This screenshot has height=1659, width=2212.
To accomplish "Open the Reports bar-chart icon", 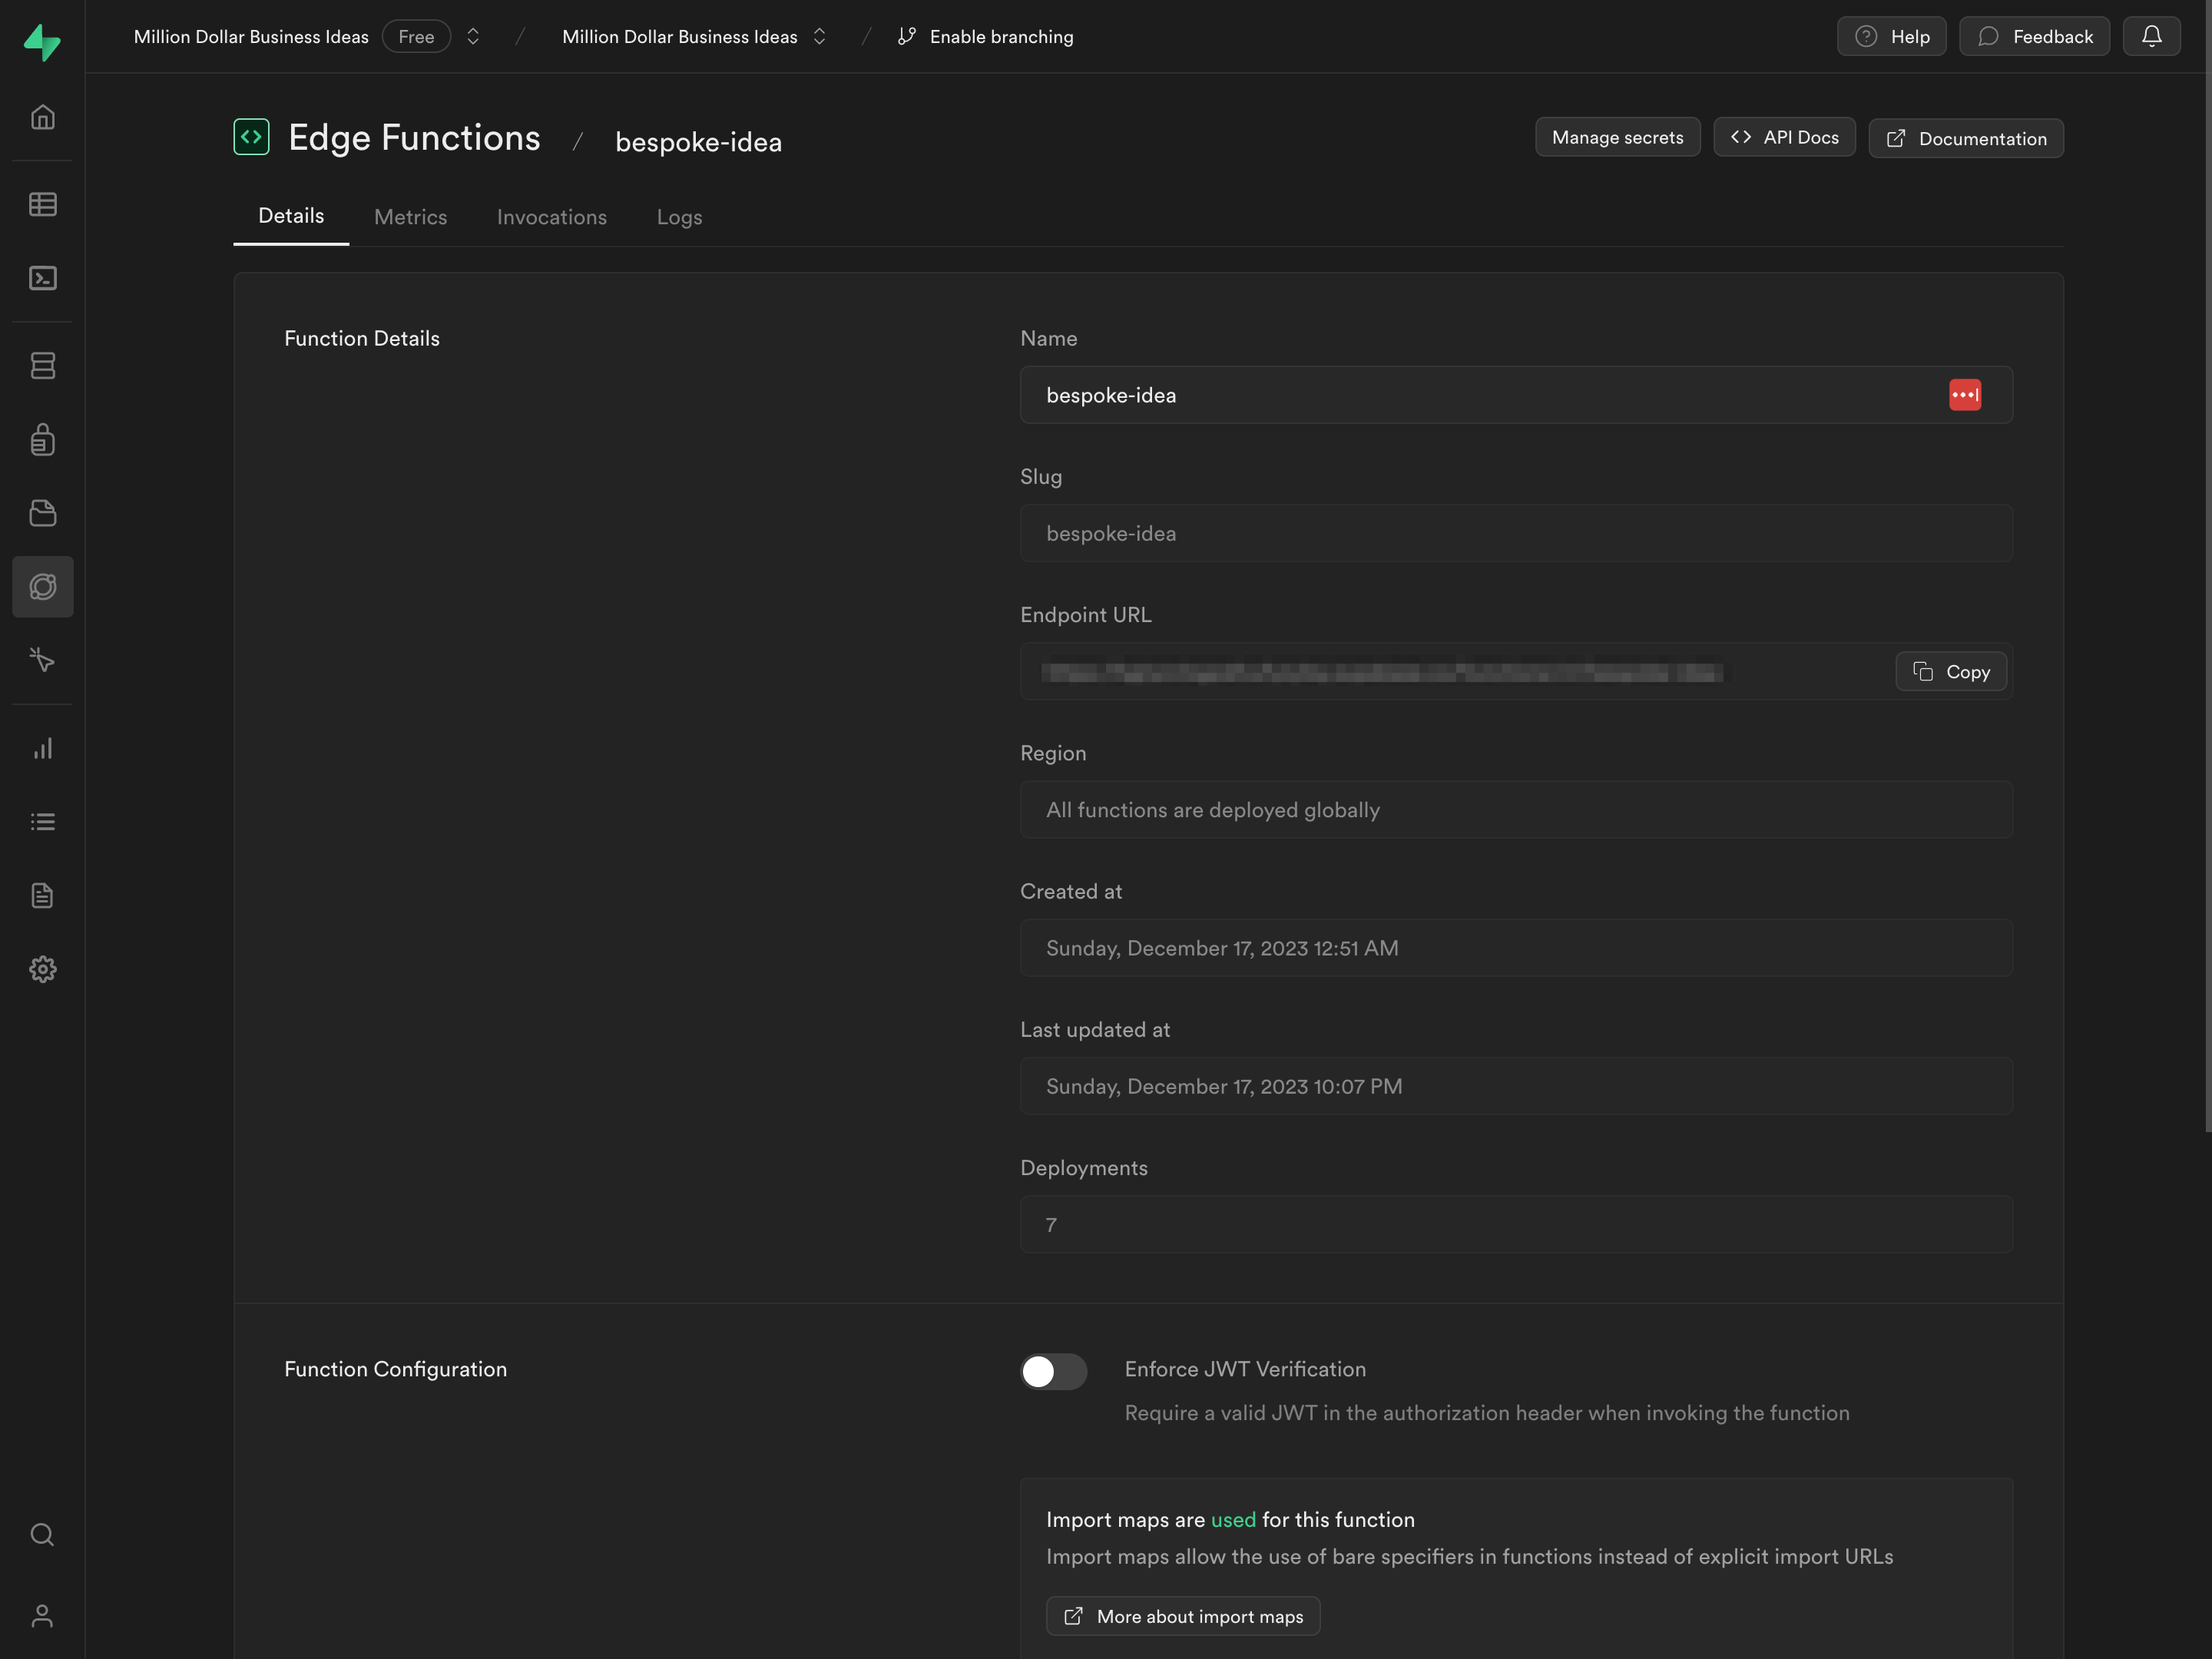I will (42, 748).
